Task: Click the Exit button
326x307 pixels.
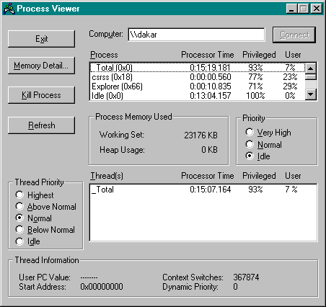Action: click(41, 39)
